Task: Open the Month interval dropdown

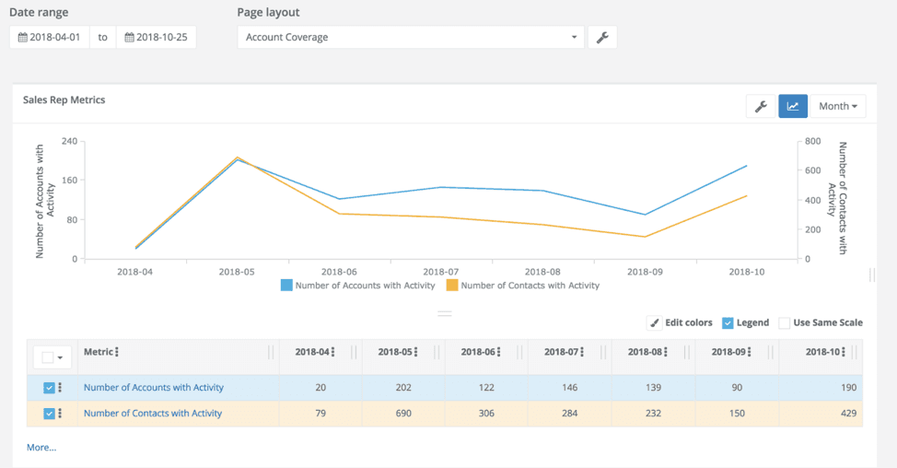Action: pyautogui.click(x=837, y=106)
